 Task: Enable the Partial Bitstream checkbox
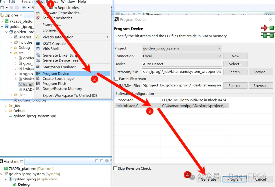[x=117, y=79]
